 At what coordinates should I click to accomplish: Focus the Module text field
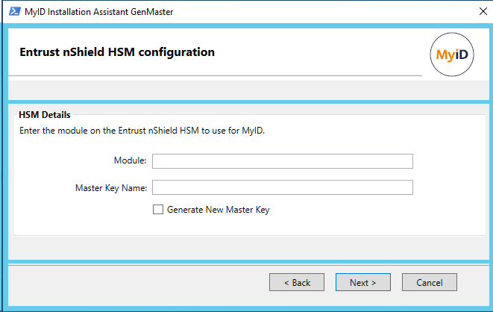pos(283,161)
